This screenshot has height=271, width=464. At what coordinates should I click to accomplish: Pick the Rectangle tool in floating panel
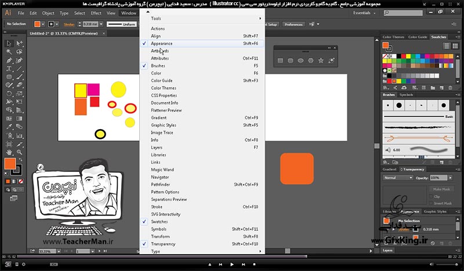click(280, 61)
